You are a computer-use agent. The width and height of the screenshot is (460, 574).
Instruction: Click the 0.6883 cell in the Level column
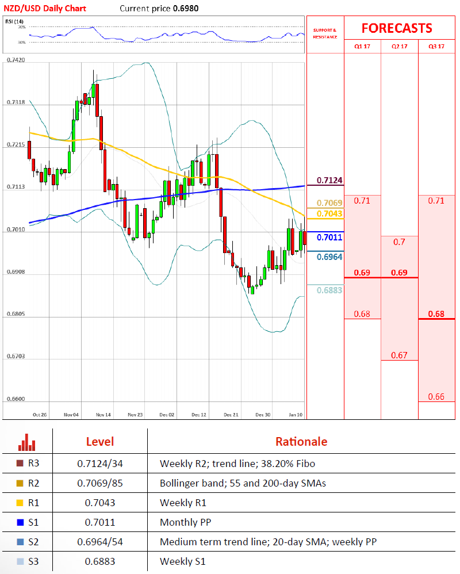(x=100, y=561)
